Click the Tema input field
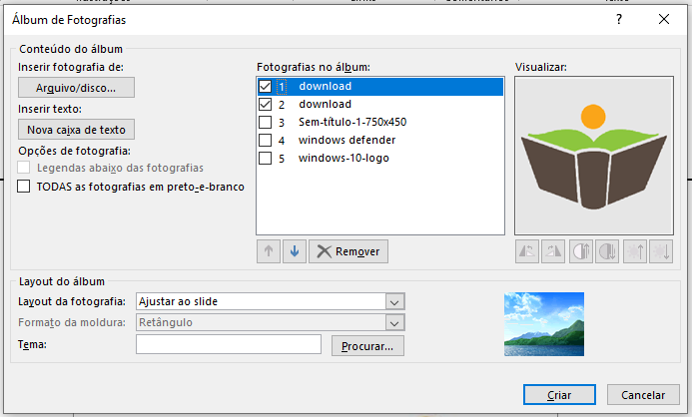Screen dimensions: 692x417 click(228, 345)
